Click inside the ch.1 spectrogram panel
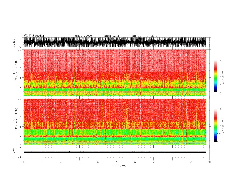This screenshot has width=236, height=182. tap(115, 73)
